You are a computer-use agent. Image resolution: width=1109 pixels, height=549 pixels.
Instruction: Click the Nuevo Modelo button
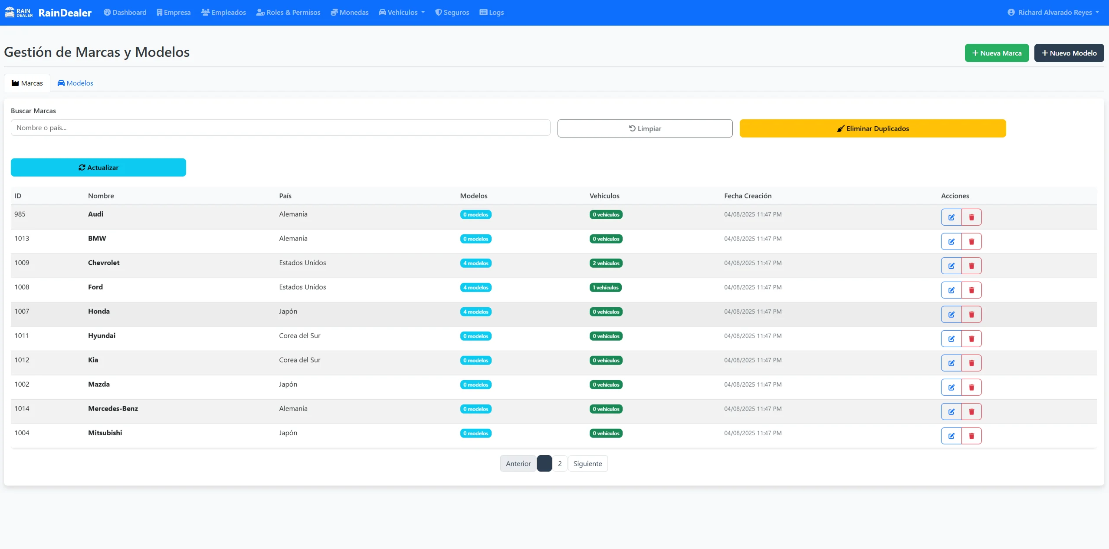coord(1069,53)
